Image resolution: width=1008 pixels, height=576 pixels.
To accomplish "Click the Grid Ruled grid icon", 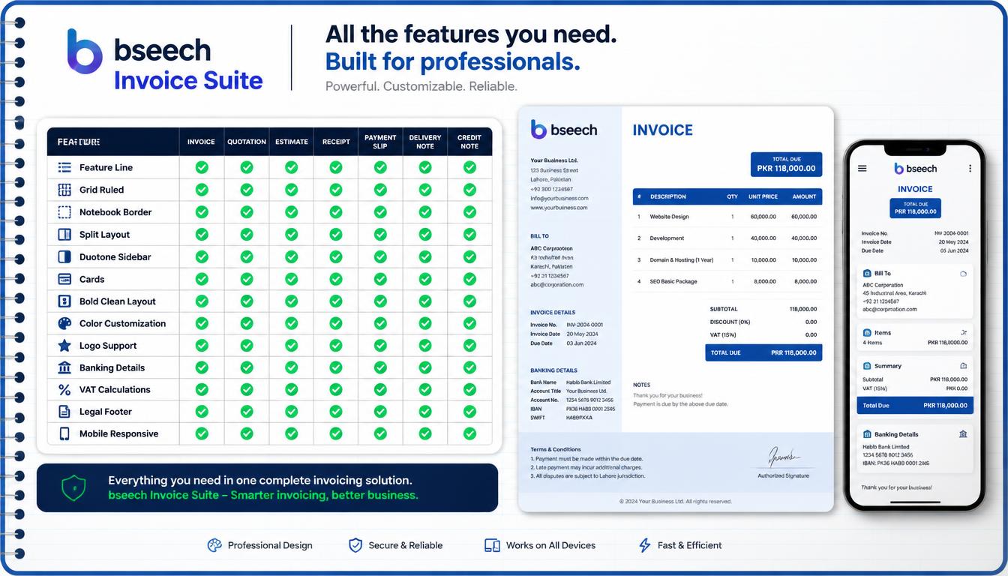I will click(x=64, y=190).
